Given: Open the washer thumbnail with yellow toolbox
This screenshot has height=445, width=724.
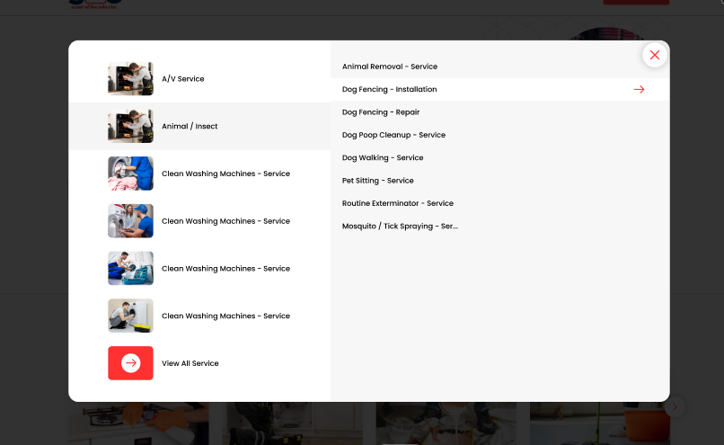Looking at the screenshot, I should click(130, 316).
